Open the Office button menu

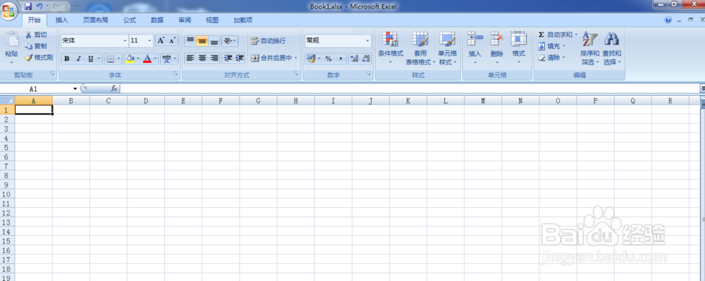9,11
